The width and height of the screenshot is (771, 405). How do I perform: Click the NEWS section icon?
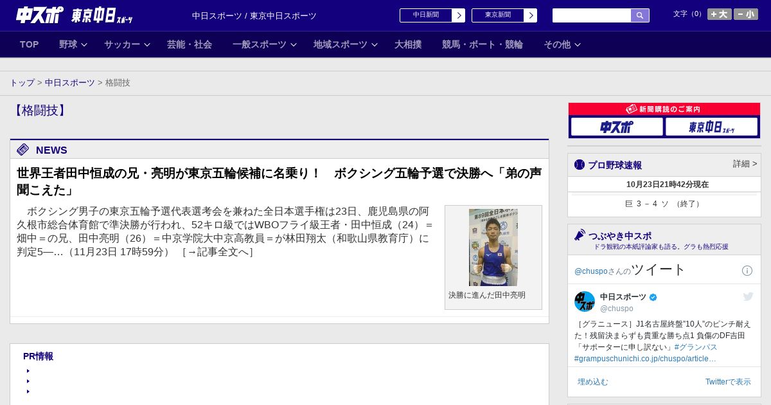coord(23,150)
